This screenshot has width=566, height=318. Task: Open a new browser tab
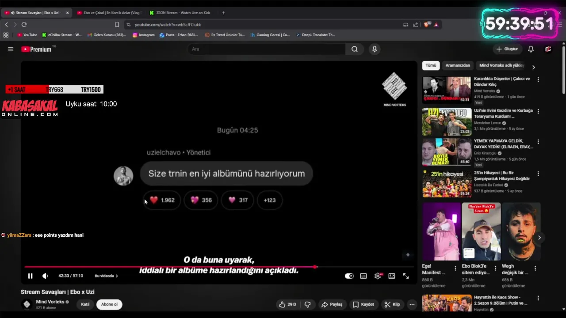pyautogui.click(x=223, y=13)
